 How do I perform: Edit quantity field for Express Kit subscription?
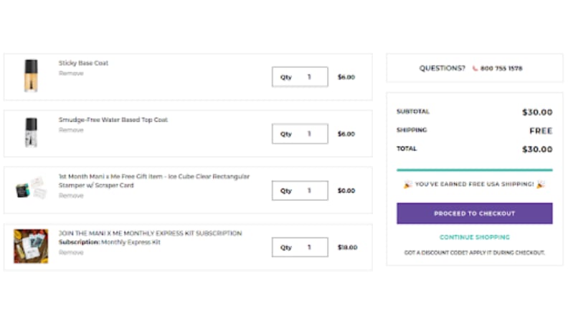[x=300, y=247]
